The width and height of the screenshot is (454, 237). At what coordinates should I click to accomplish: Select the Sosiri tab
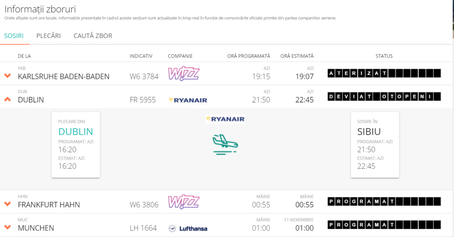pyautogui.click(x=14, y=36)
